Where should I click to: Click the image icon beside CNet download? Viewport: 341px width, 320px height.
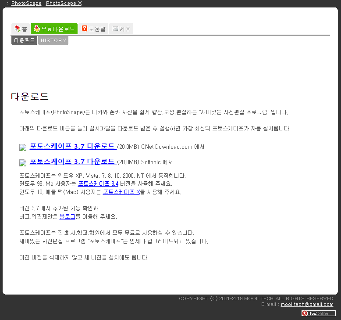coord(23,147)
